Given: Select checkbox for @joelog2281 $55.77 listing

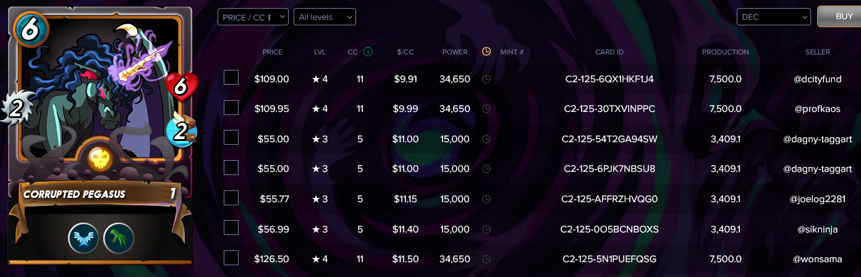Looking at the screenshot, I should coord(231,198).
